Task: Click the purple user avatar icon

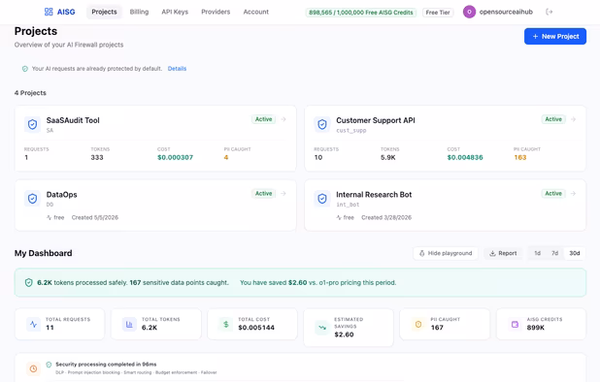Action: tap(469, 12)
